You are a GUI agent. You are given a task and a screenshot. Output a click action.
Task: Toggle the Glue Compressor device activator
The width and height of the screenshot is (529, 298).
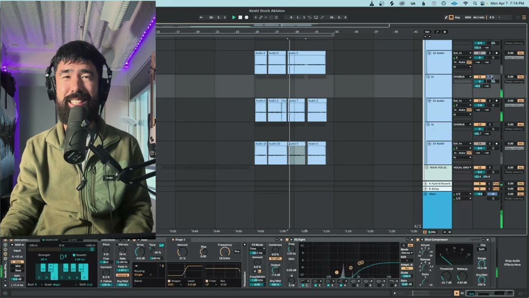(x=417, y=240)
